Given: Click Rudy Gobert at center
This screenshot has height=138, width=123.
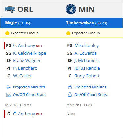Looking at the screenshot, I should [x=87, y=76].
